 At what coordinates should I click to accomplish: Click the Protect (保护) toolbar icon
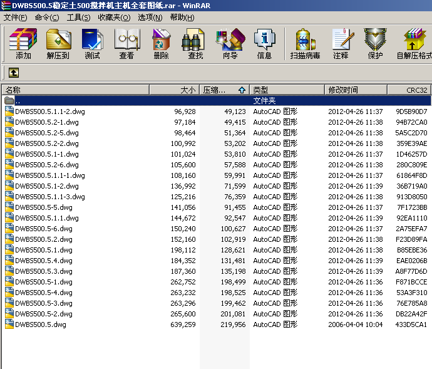coord(375,44)
